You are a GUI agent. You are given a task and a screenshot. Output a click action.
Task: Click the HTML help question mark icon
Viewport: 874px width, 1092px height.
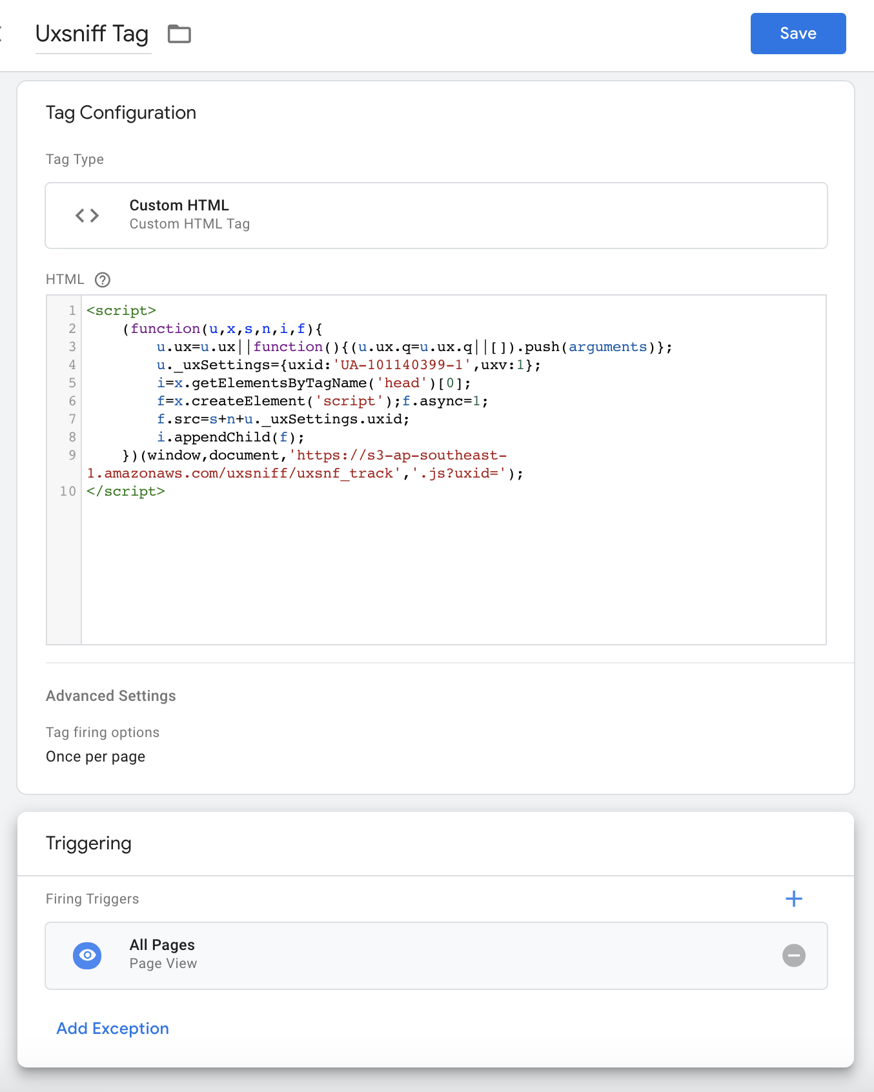click(x=103, y=279)
